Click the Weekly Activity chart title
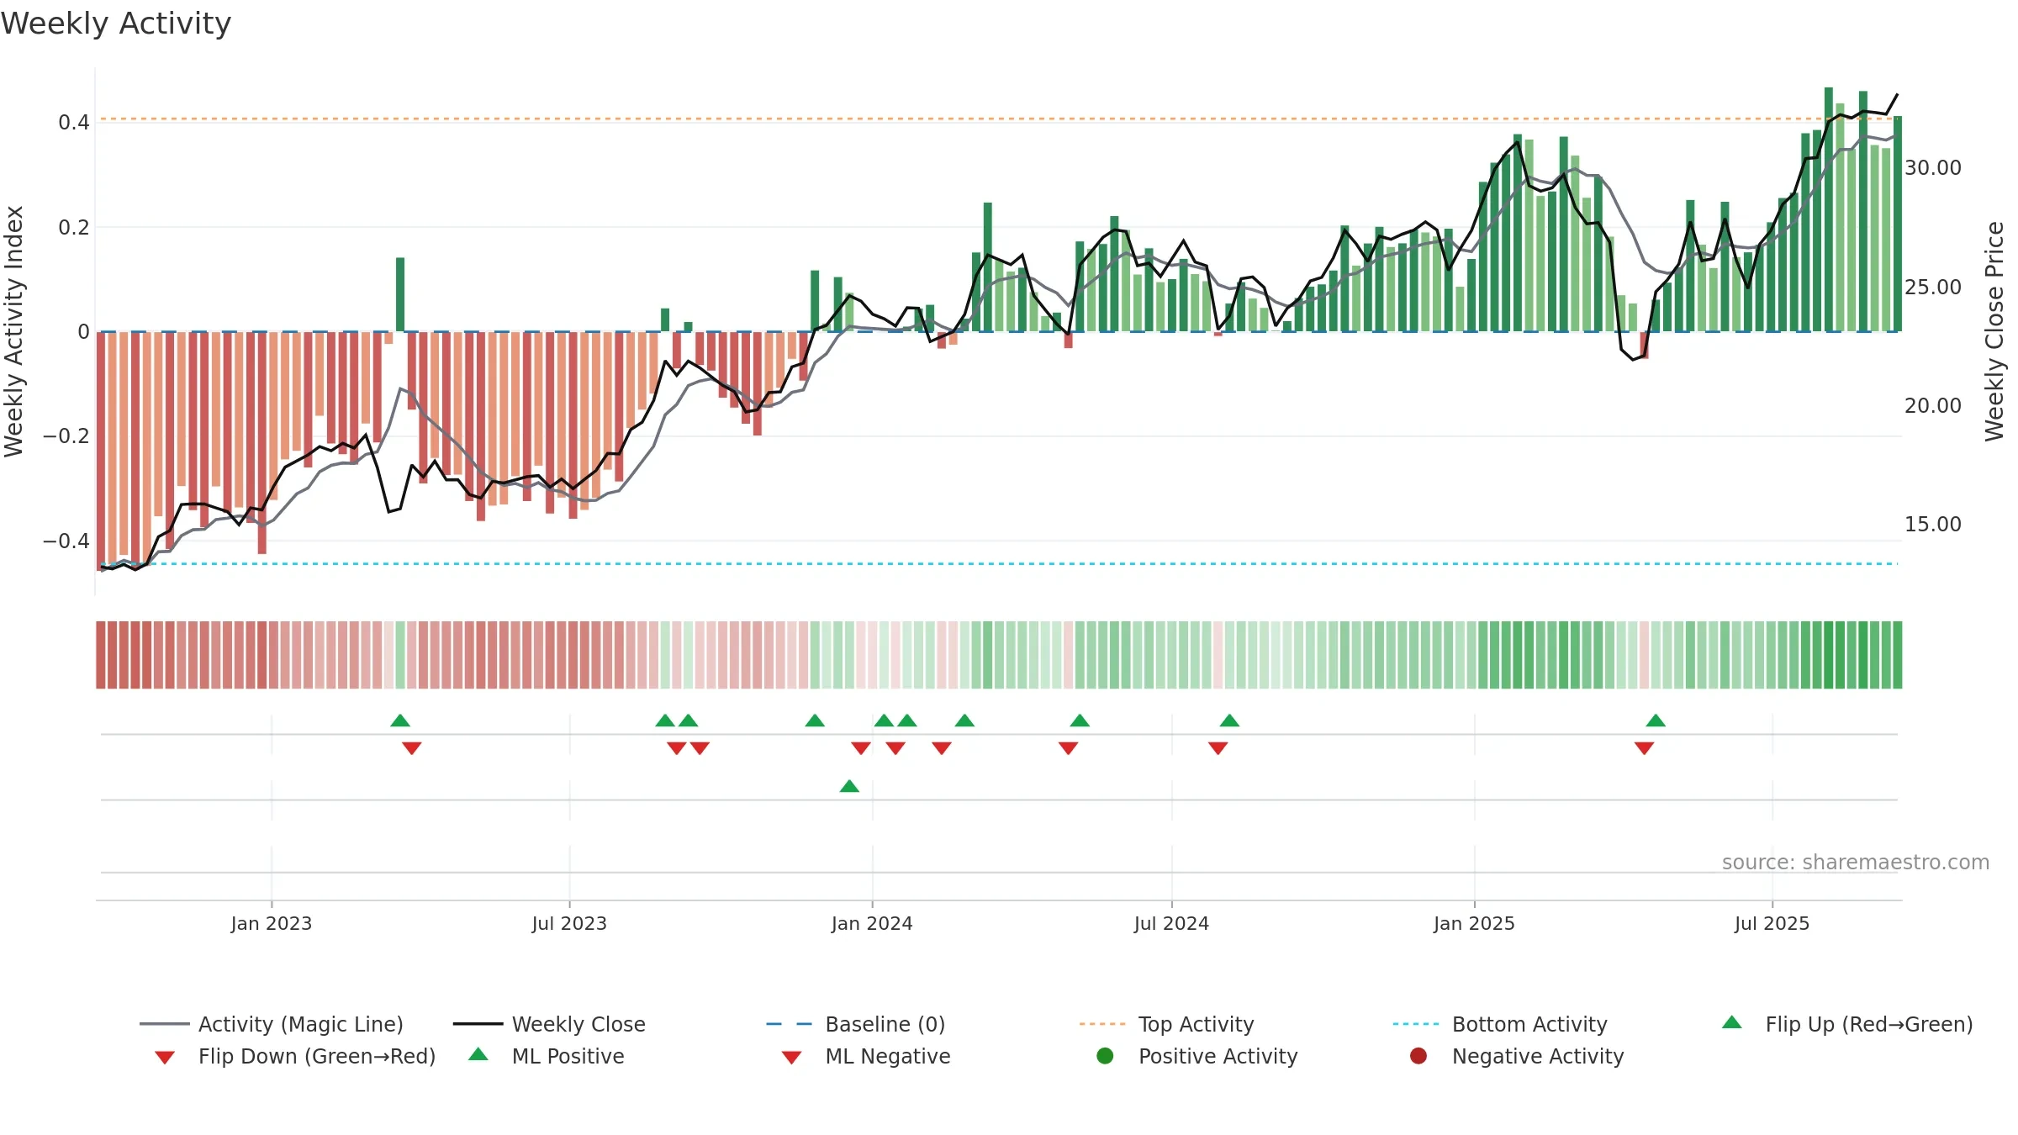This screenshot has height=1135, width=2018. (x=116, y=24)
